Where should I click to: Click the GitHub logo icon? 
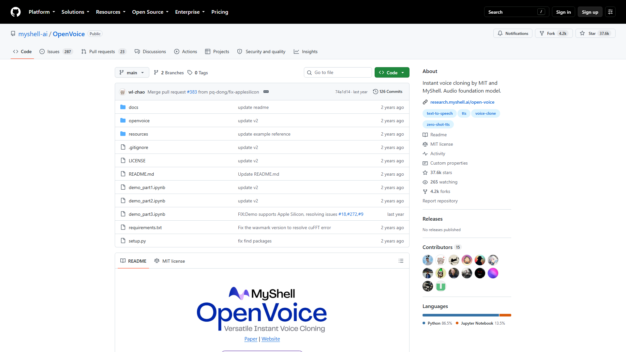click(x=15, y=12)
